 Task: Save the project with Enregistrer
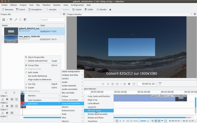coord(35,10)
